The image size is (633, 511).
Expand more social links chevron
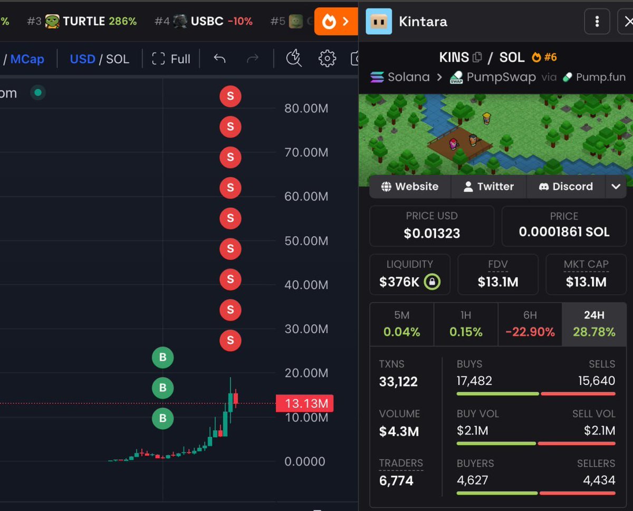pyautogui.click(x=616, y=187)
